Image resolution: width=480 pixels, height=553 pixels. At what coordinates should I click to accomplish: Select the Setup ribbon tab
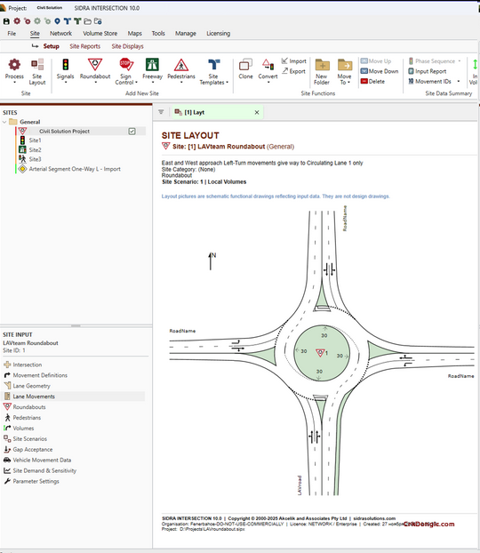(x=52, y=46)
